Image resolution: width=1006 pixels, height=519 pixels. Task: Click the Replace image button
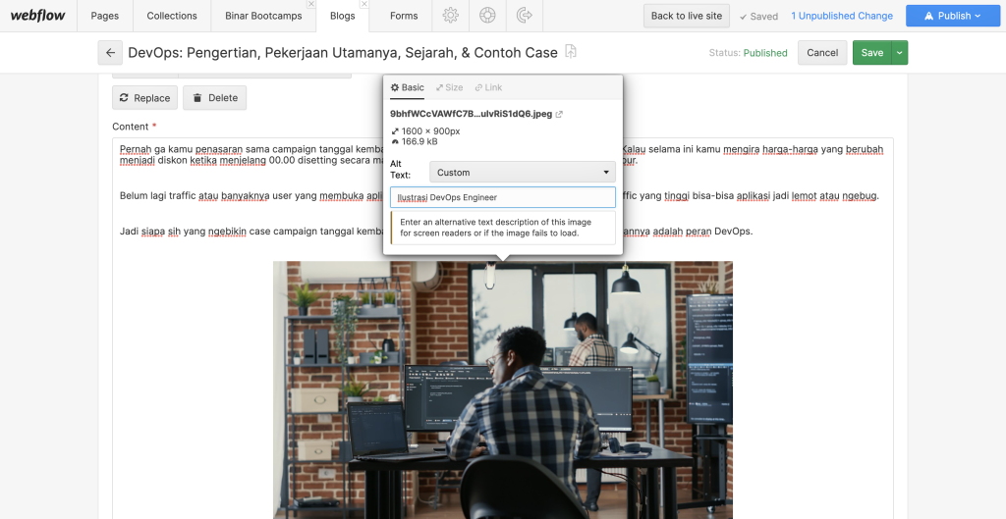(x=145, y=98)
